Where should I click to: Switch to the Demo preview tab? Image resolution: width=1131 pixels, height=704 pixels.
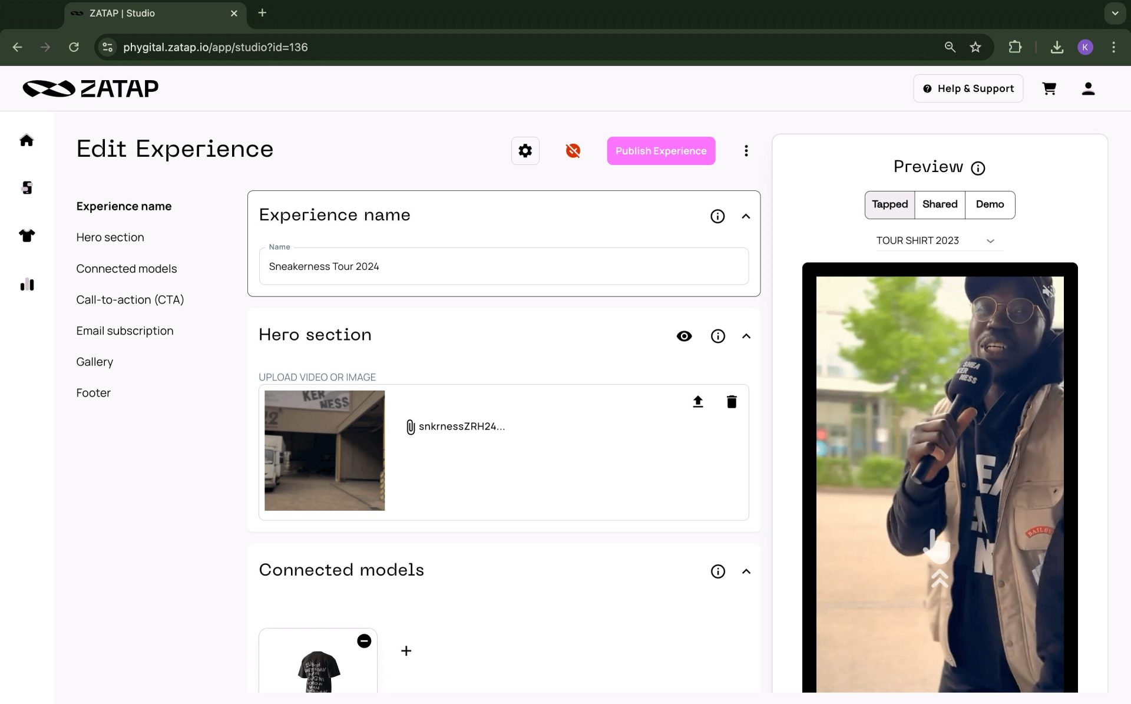coord(990,204)
